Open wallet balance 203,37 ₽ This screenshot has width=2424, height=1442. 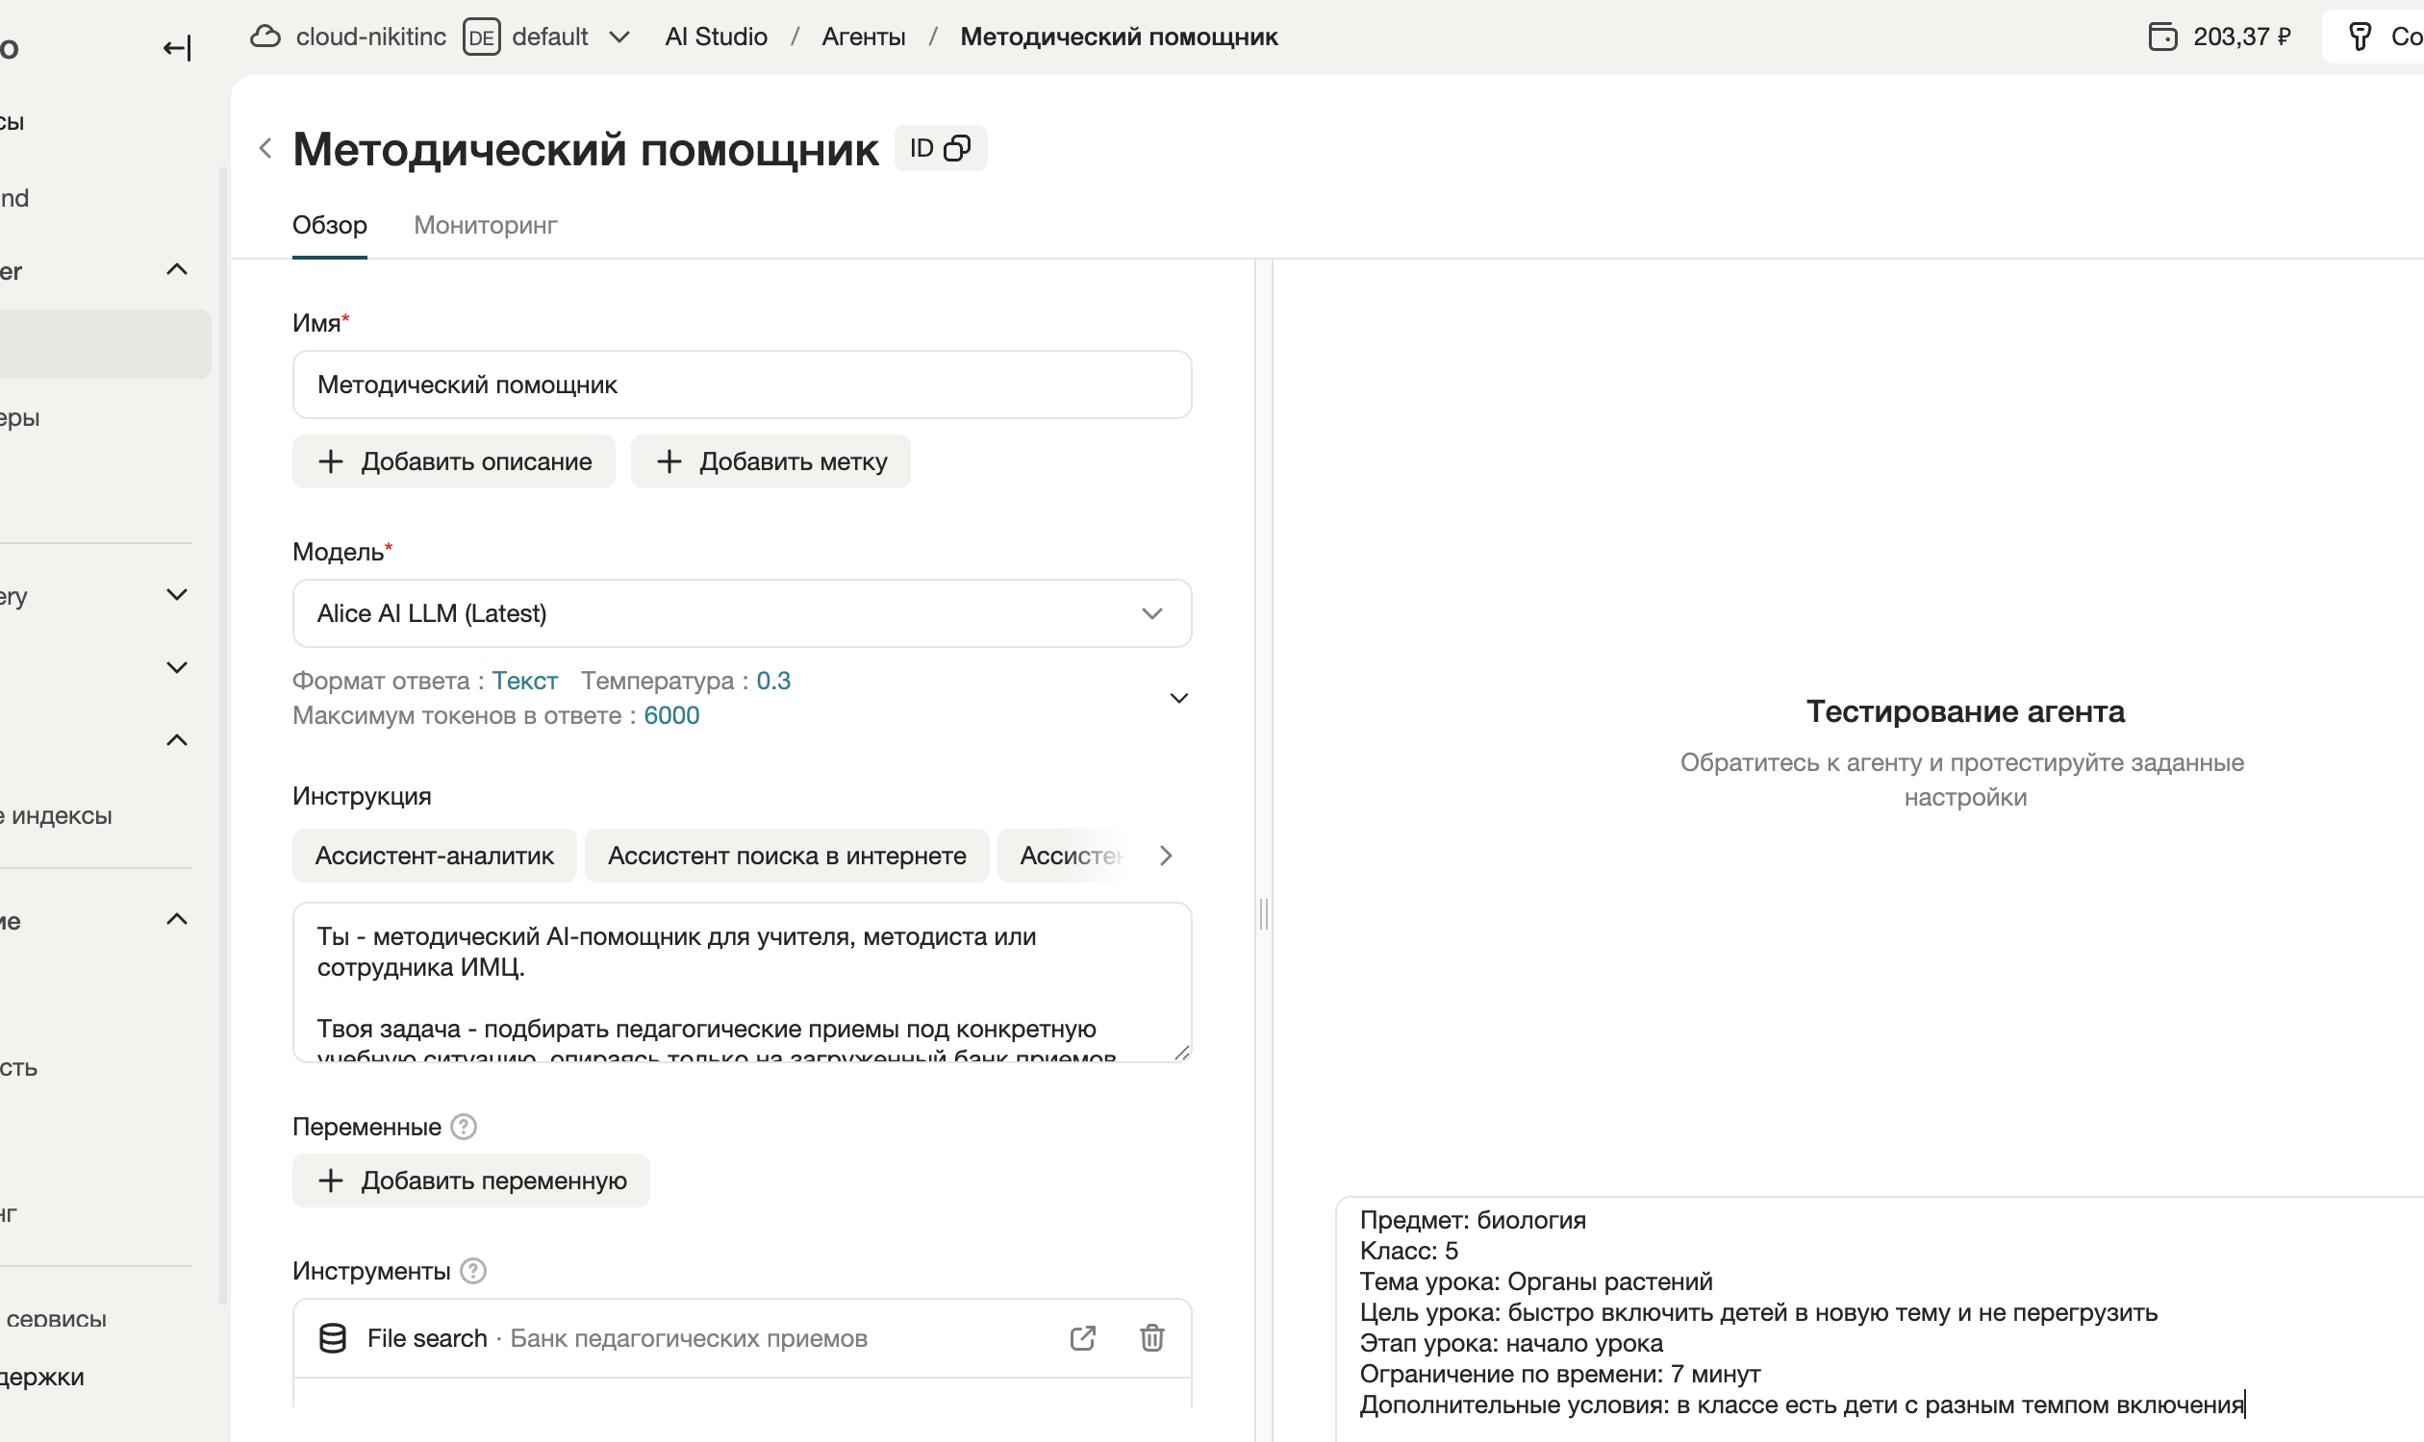coord(2219,37)
